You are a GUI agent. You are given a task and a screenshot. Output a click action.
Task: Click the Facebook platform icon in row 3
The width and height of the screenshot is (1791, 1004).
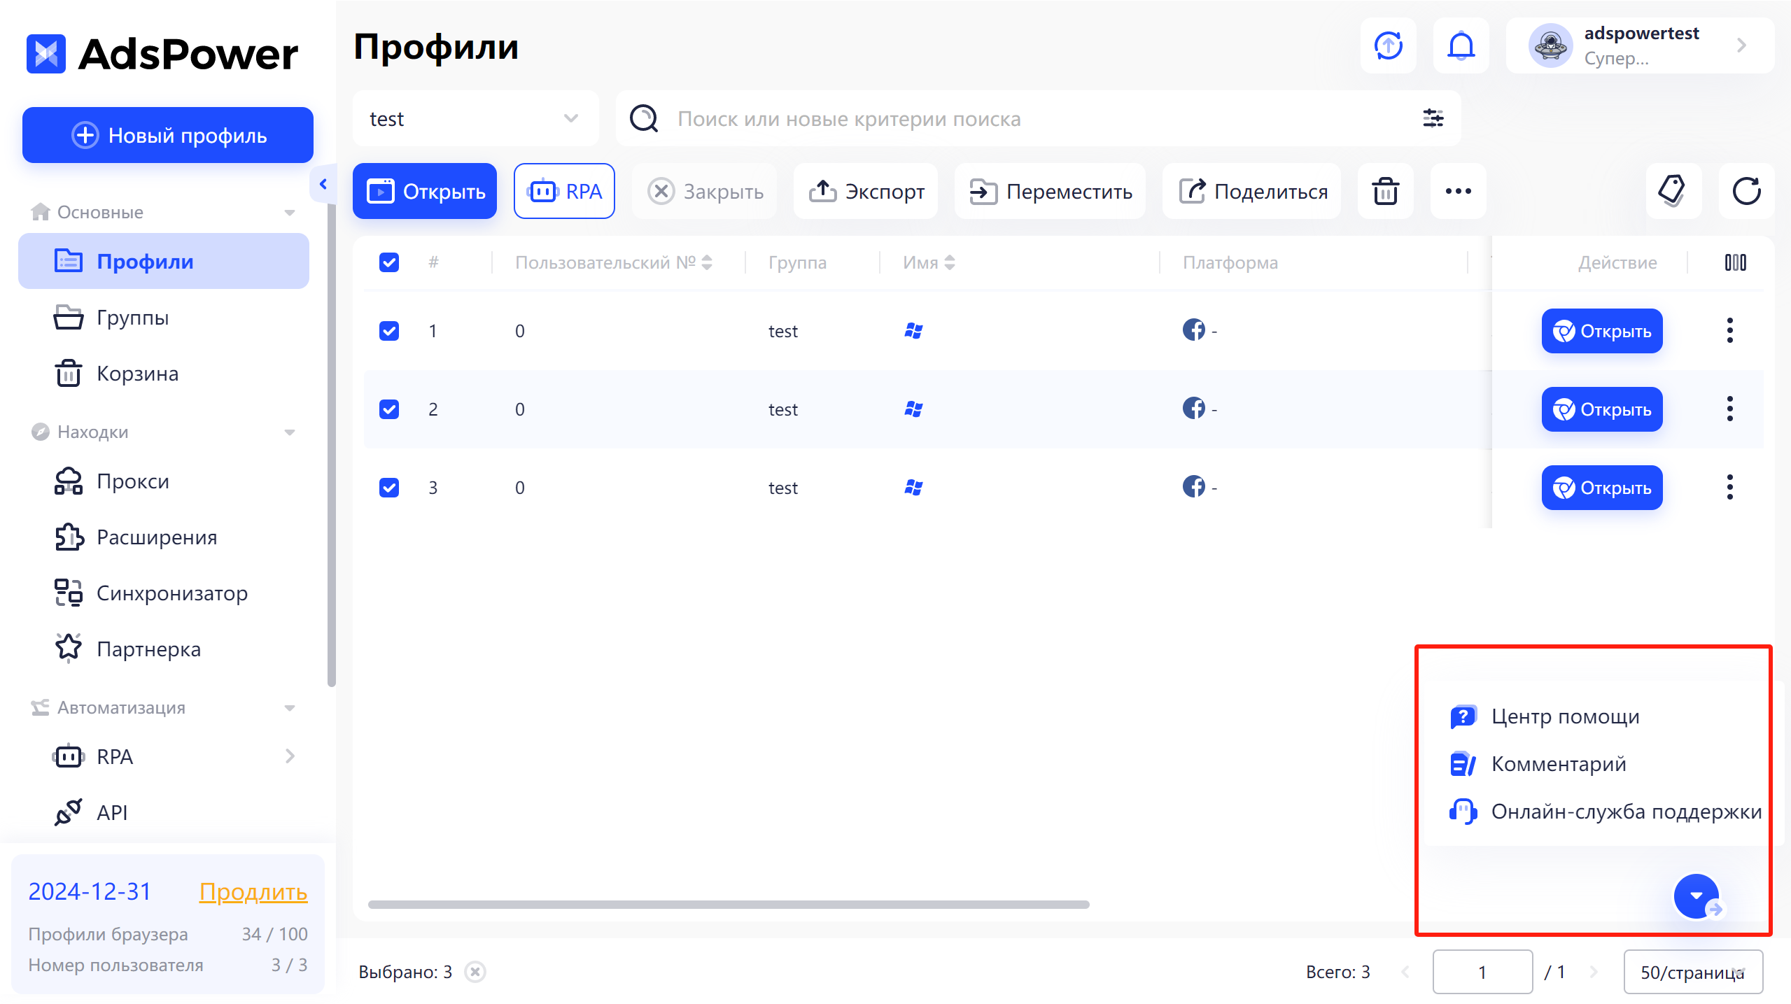1193,486
